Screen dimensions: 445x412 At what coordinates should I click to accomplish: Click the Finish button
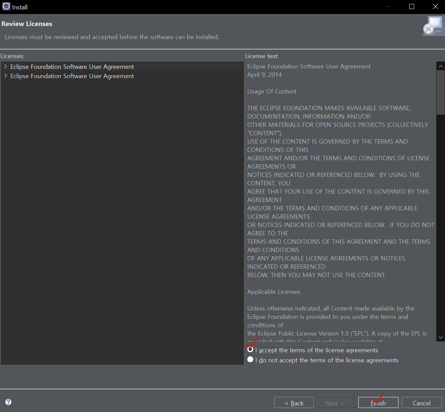click(x=378, y=403)
